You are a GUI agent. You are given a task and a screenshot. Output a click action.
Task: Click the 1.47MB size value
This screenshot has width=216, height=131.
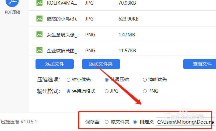[127, 35]
